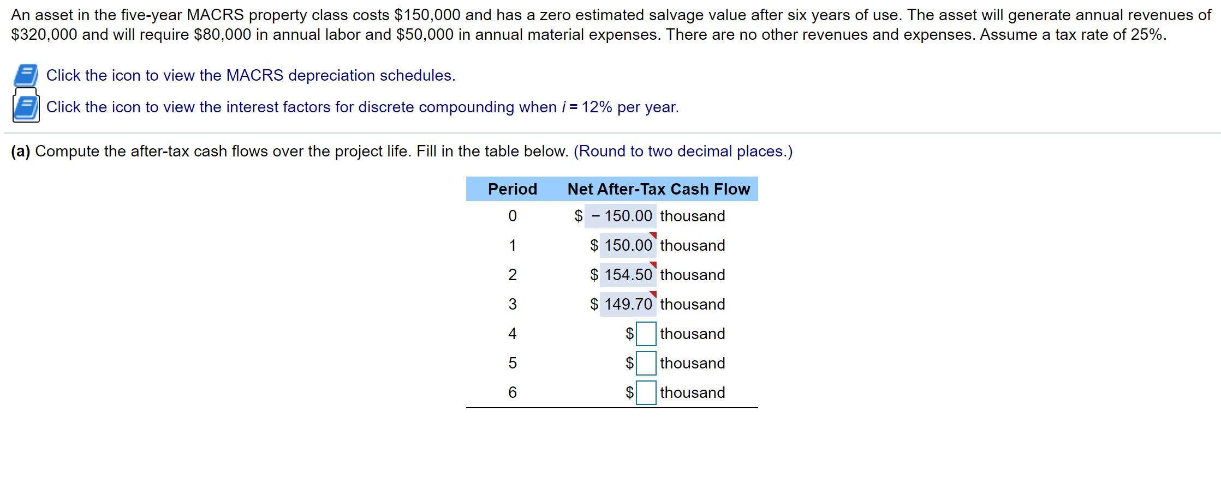The width and height of the screenshot is (1221, 490).
Task: Open the discrete compounding factors icon
Action: pyautogui.click(x=25, y=107)
